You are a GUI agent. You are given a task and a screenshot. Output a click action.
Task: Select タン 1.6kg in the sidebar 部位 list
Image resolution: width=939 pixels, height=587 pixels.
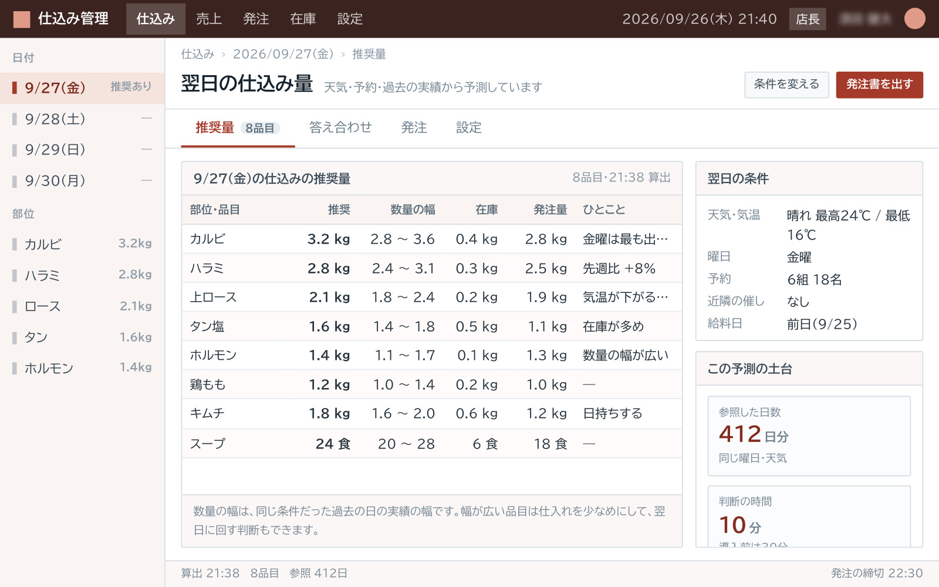click(82, 337)
